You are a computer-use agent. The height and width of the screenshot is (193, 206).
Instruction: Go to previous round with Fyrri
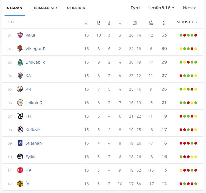[135, 8]
